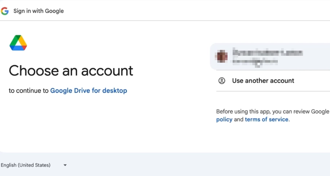The image size is (330, 176).
Task: Open the English (United States) language dropdown
Action: 34,165
